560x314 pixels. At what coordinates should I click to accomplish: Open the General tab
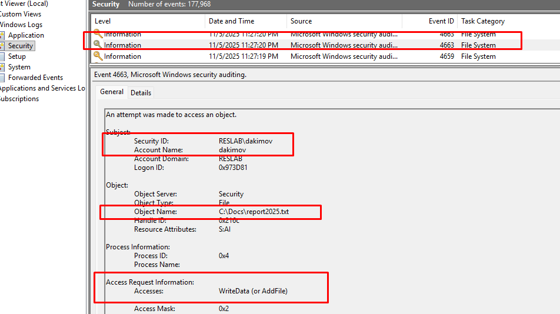(112, 92)
